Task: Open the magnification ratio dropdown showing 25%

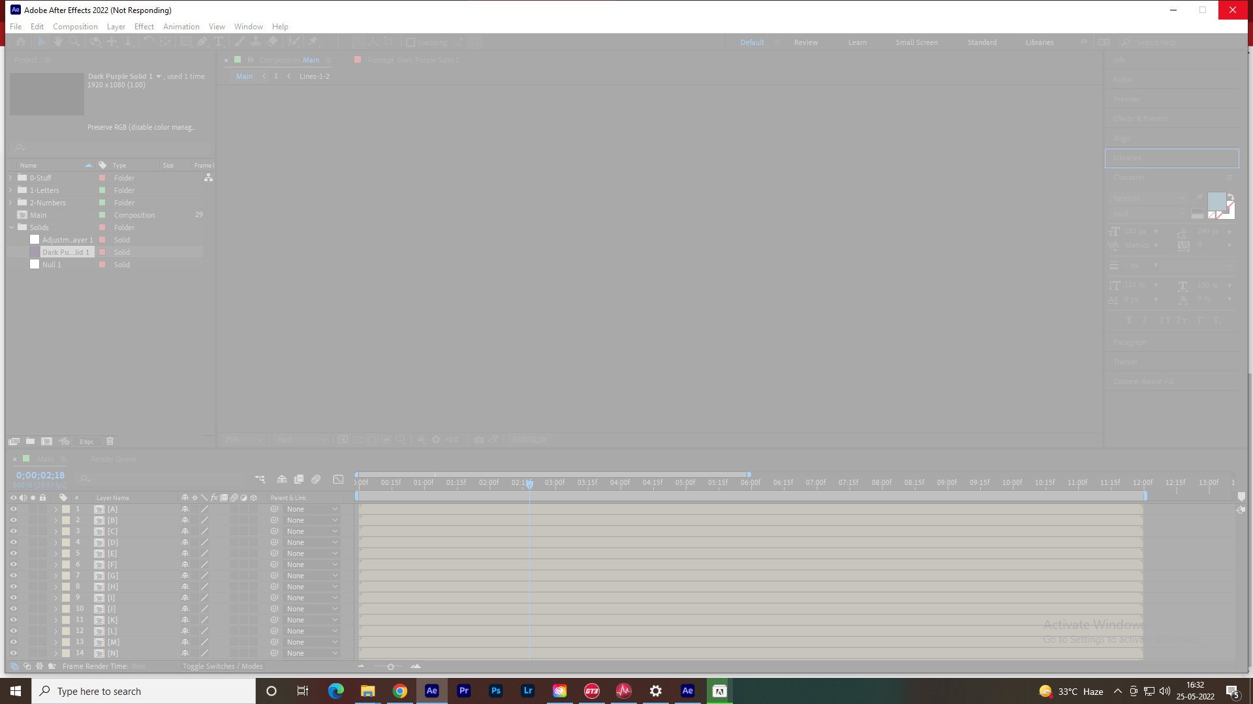Action: pyautogui.click(x=241, y=440)
